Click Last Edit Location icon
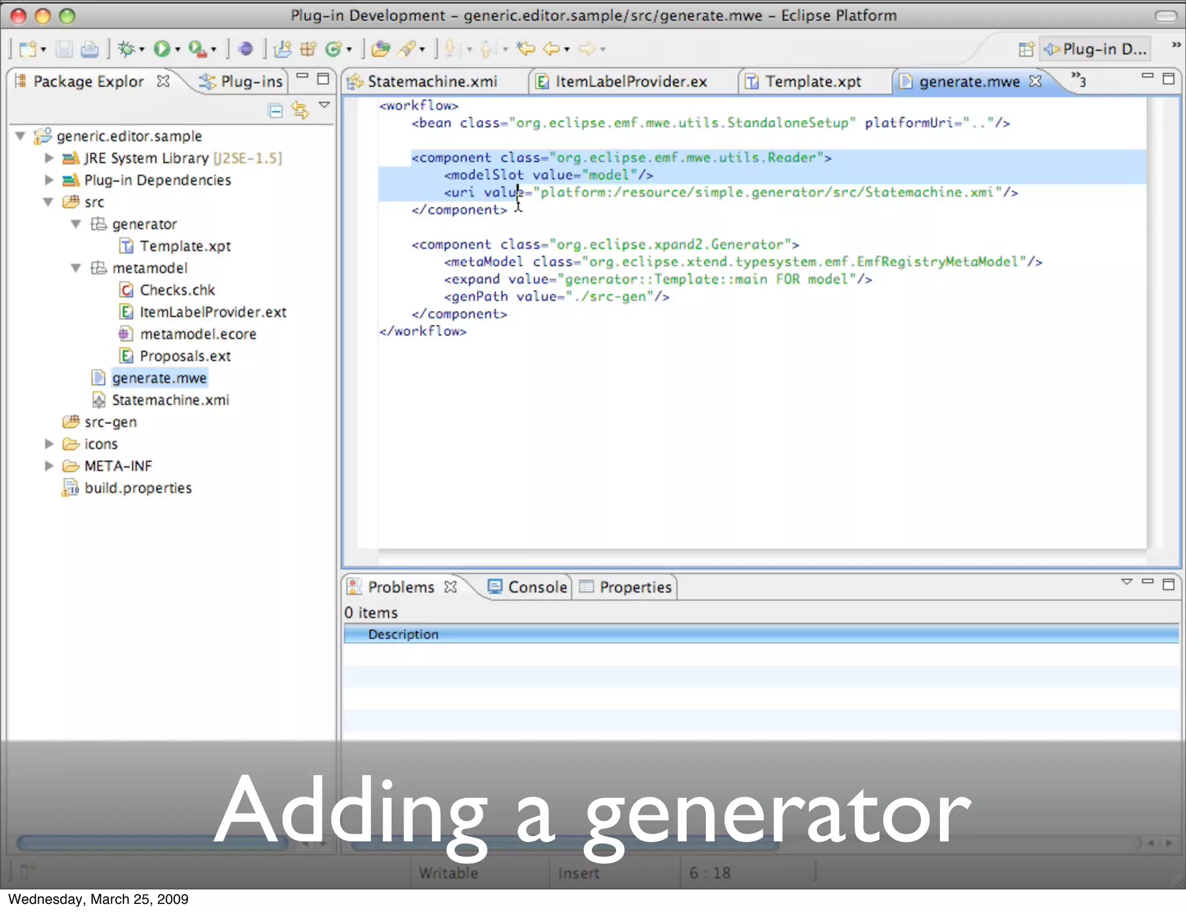Viewport: 1186px width, 912px height. click(x=526, y=49)
